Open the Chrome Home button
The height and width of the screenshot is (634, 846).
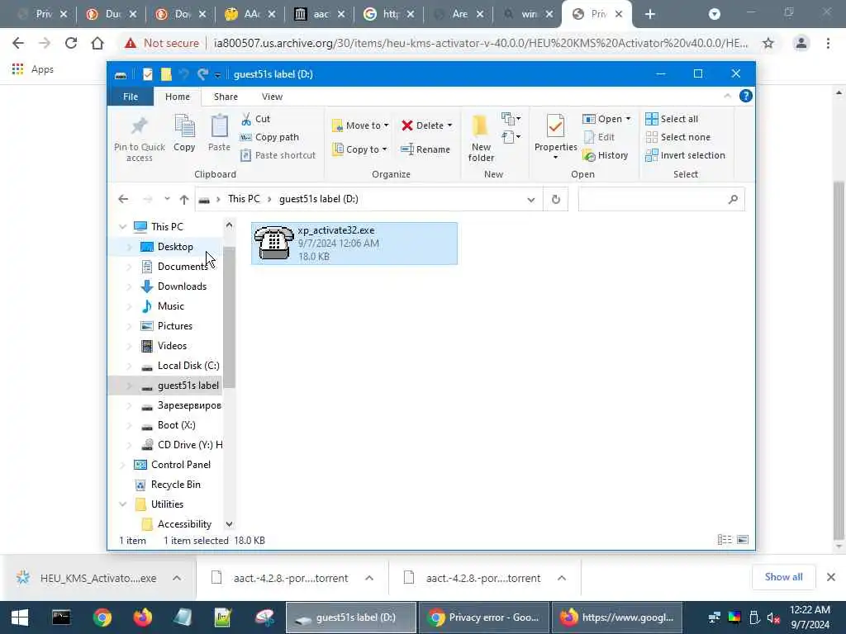click(x=97, y=43)
